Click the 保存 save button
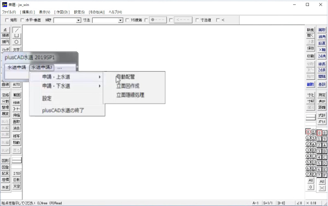Viewport: 328px width, 206px height. coord(311,48)
